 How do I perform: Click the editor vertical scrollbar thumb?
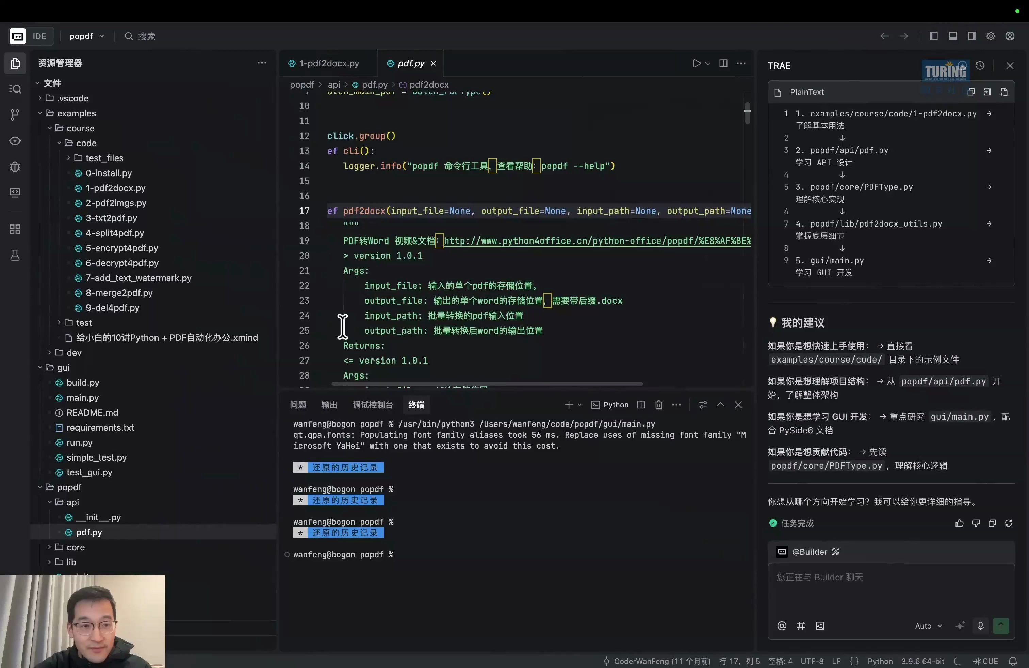(747, 113)
